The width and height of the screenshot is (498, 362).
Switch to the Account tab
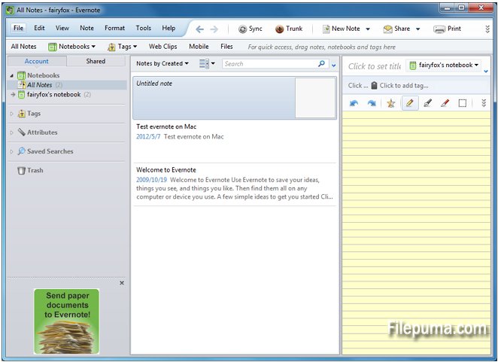click(37, 61)
